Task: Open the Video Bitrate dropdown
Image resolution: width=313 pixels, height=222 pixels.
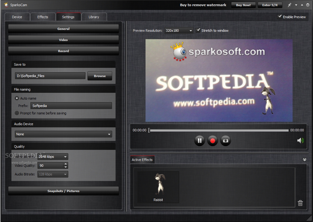Action: [53, 157]
